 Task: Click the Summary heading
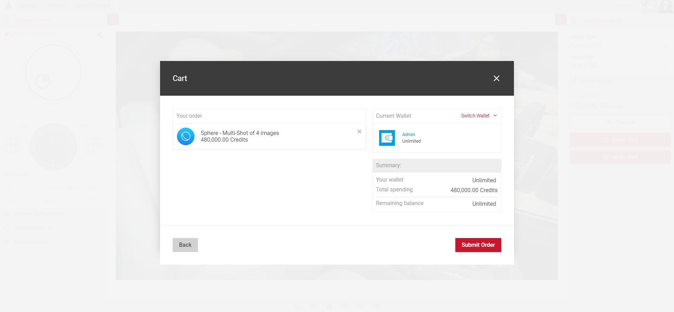[389, 165]
